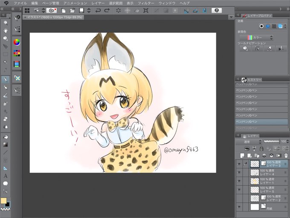
Task: Hide layer レイヤー 4
Action: [239, 172]
